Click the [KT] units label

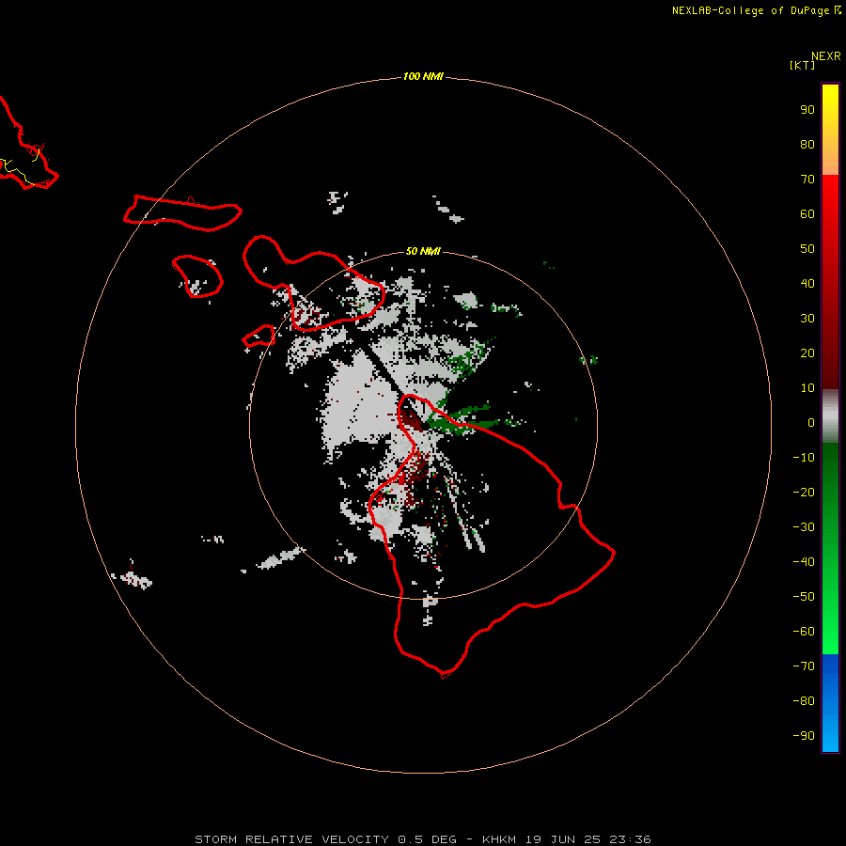802,65
